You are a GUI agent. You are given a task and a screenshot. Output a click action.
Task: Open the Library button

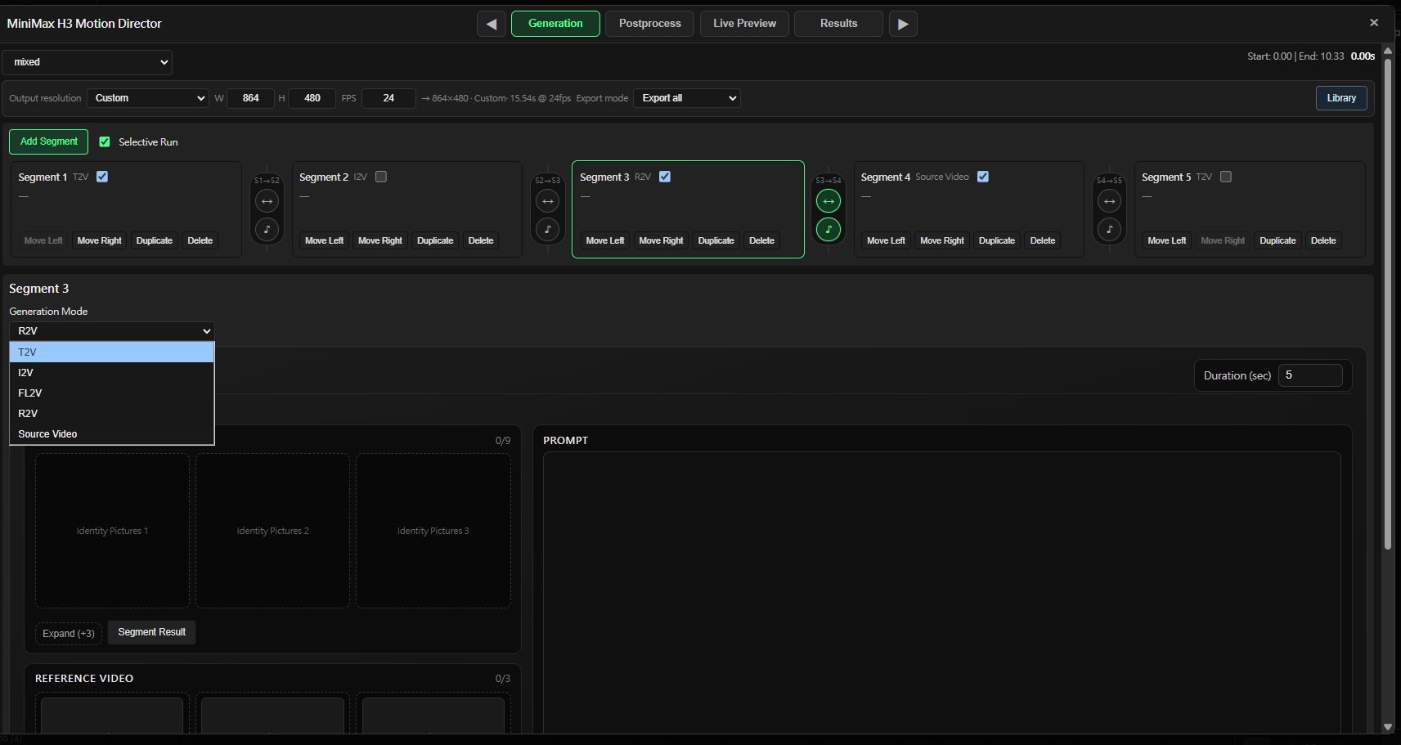coord(1341,98)
